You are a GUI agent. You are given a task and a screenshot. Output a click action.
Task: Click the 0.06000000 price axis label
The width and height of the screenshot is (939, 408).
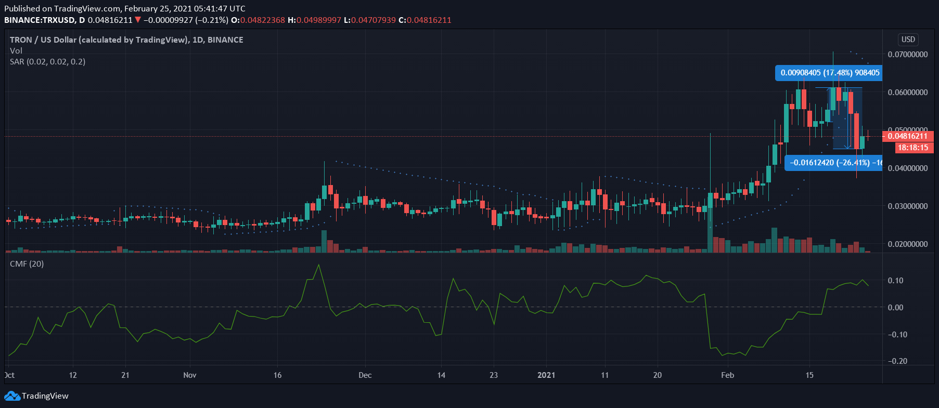[x=908, y=93]
